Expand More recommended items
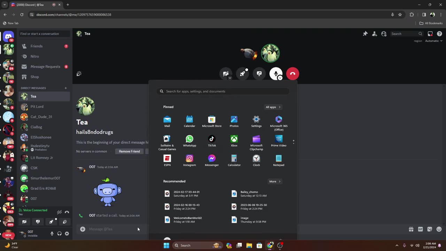 (x=275, y=181)
